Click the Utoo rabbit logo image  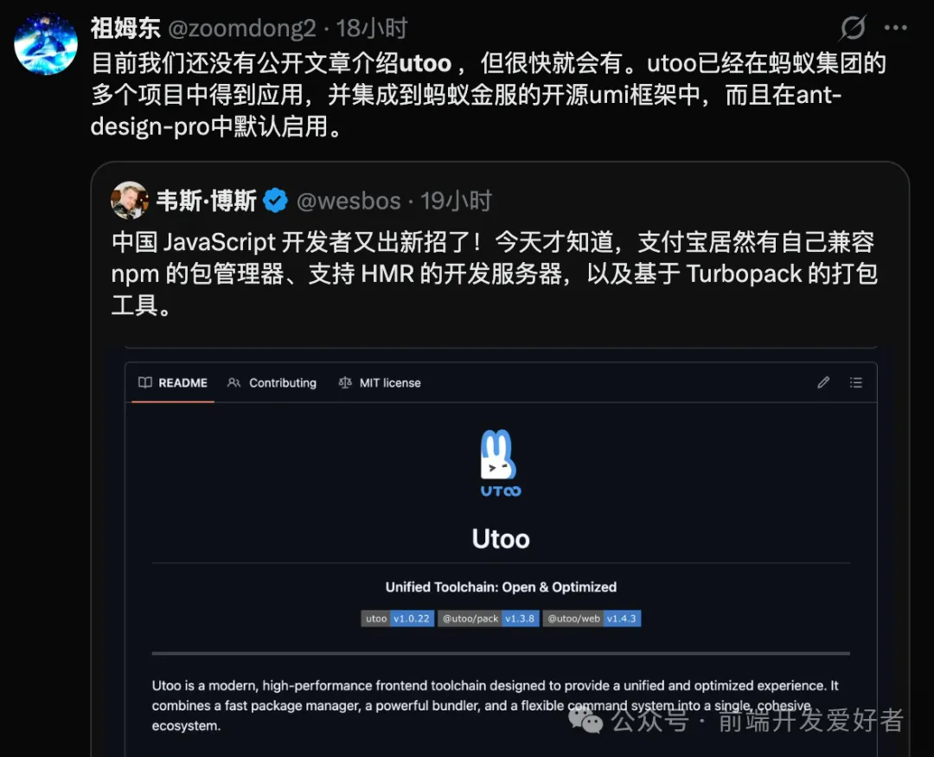(x=501, y=463)
